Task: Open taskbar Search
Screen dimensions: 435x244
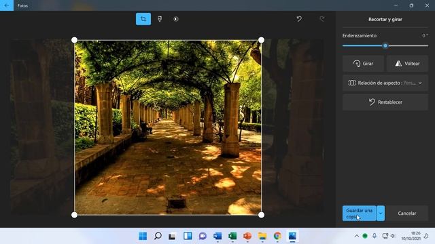Action: [x=158, y=236]
